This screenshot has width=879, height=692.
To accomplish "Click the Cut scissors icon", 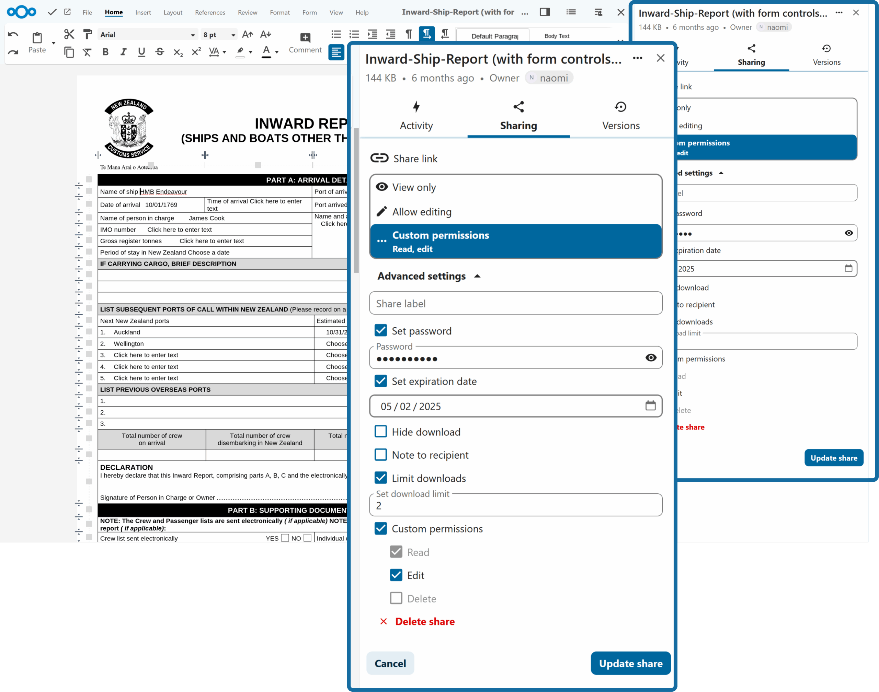I will click(69, 34).
